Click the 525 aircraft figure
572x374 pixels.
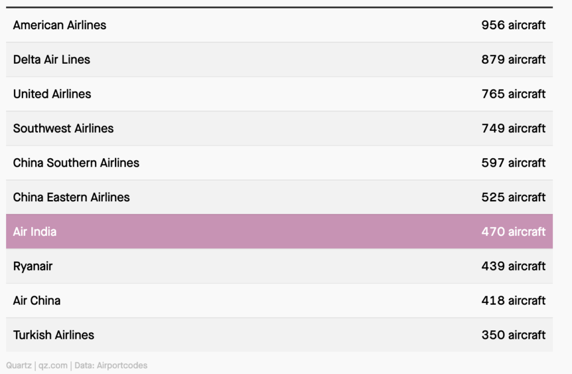513,197
